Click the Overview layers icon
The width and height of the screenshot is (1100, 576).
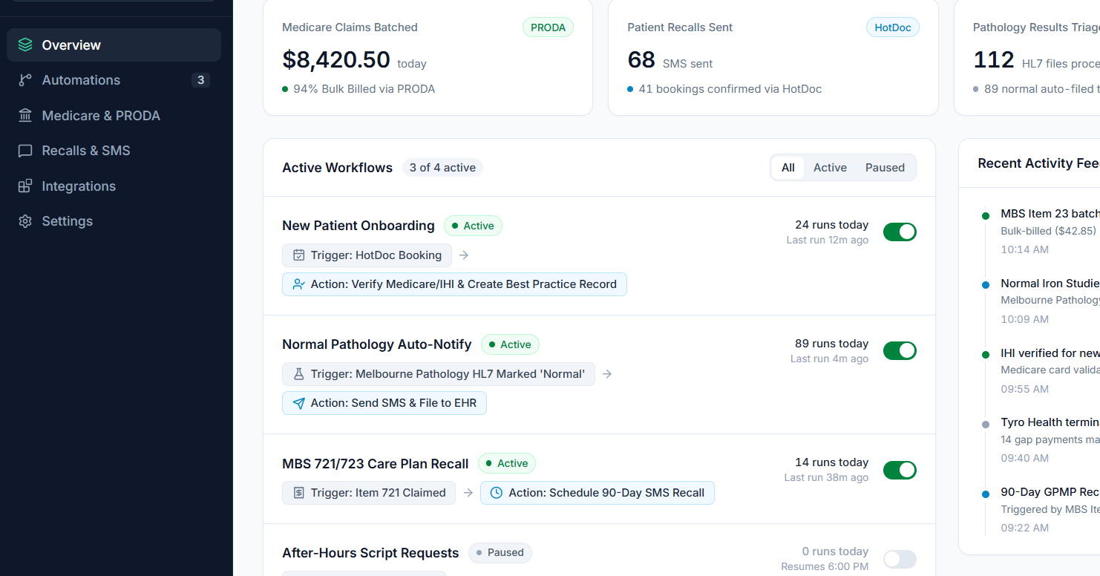coord(25,45)
